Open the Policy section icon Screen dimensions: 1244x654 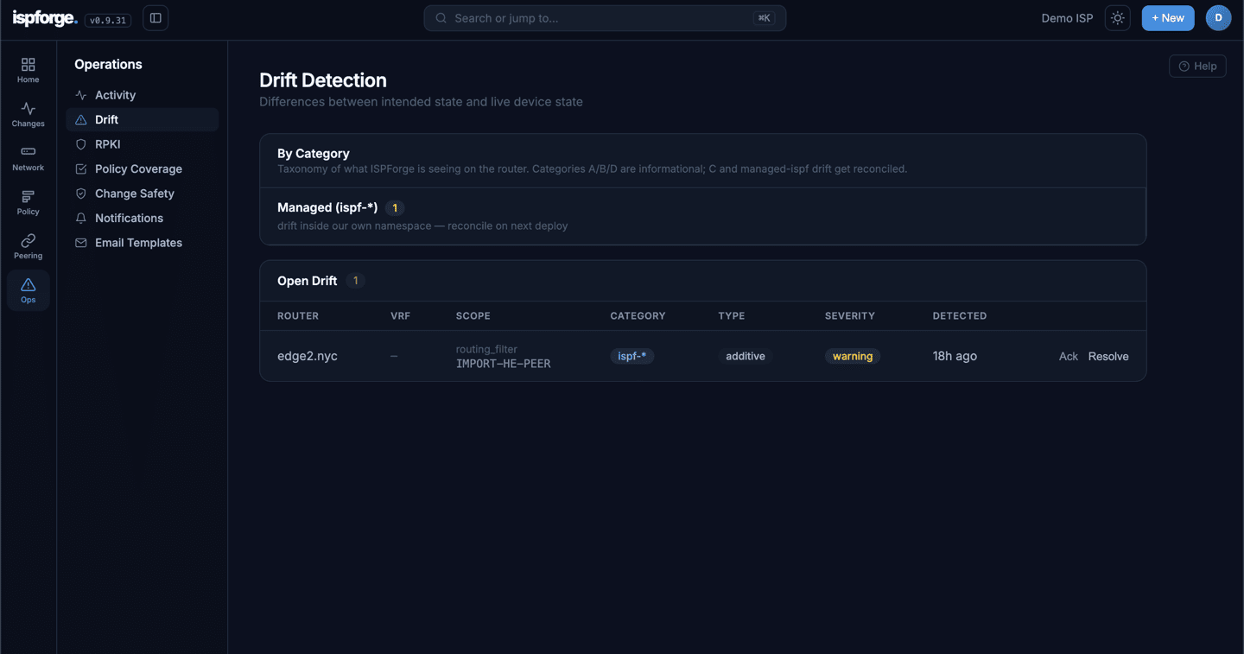click(28, 196)
